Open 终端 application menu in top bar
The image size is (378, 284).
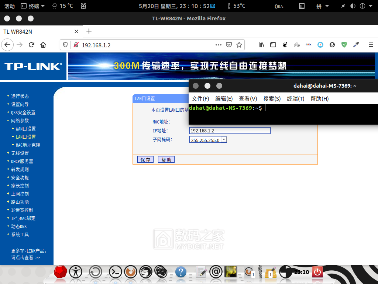point(33,6)
